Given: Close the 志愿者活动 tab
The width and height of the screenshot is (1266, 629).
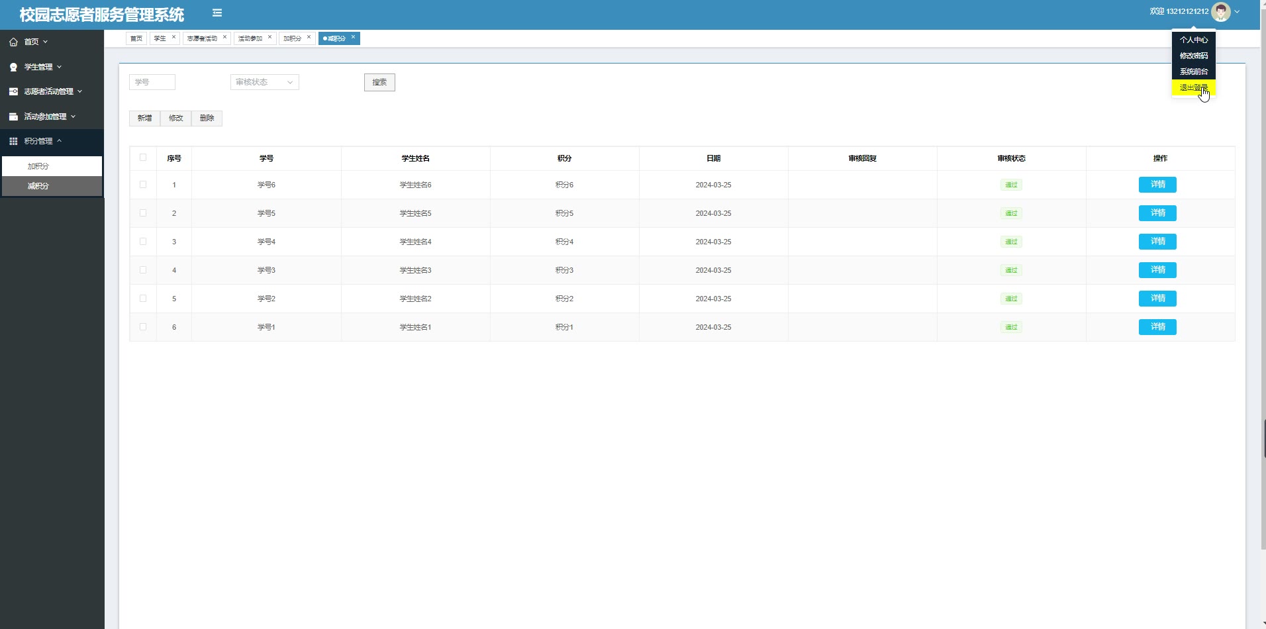Looking at the screenshot, I should pyautogui.click(x=224, y=37).
